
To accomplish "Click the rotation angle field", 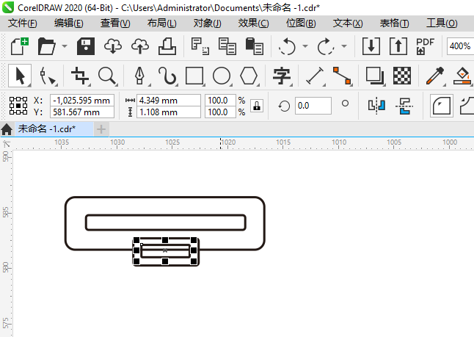I will (313, 106).
